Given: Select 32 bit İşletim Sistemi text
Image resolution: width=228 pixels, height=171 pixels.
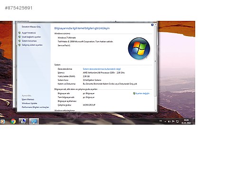Looking at the screenshot, I should click(92, 80).
